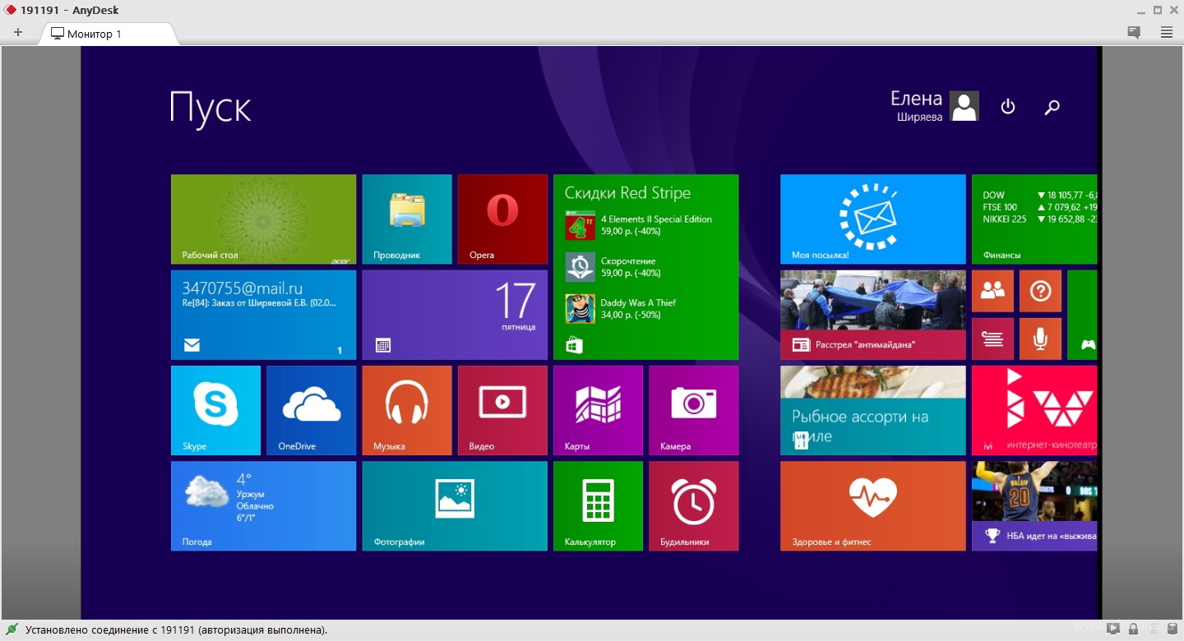
Task: Open the small microphone sound recorder tile
Action: point(1040,339)
